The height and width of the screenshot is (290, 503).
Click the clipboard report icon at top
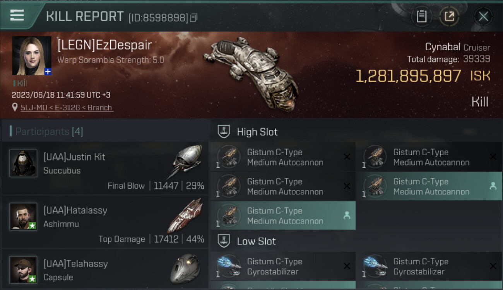point(421,16)
